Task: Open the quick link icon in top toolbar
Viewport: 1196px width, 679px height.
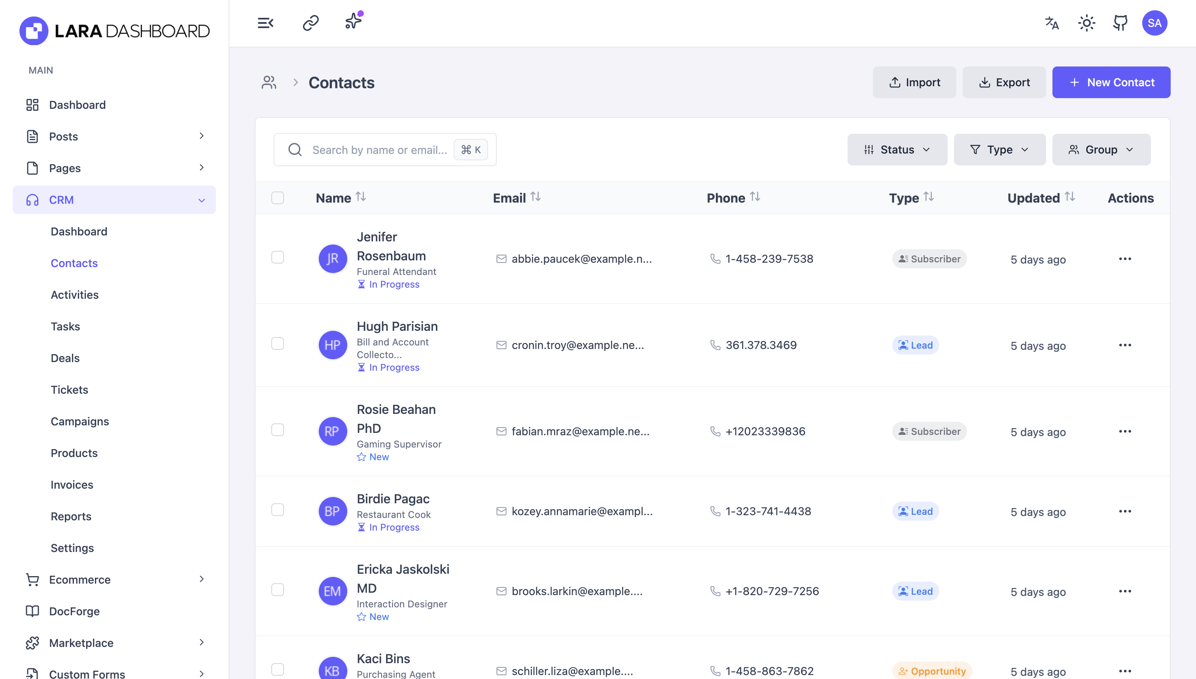Action: (x=310, y=23)
